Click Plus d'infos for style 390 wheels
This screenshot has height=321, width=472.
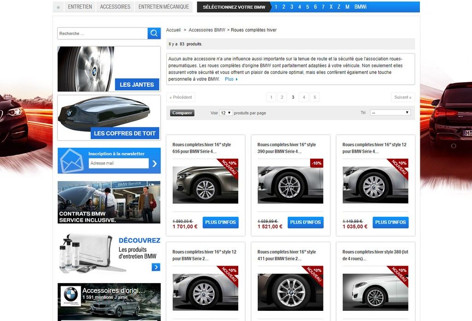coord(306,222)
